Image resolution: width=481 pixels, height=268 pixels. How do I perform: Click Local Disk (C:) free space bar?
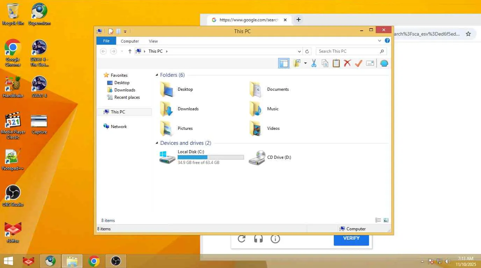211,157
